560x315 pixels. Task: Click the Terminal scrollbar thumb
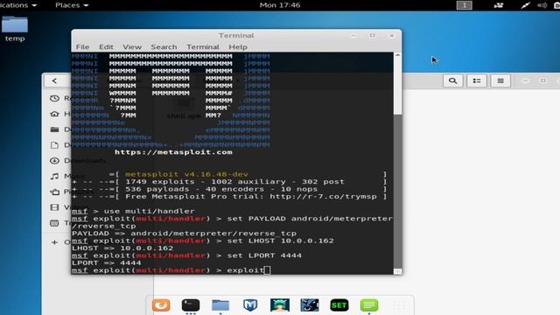point(397,87)
